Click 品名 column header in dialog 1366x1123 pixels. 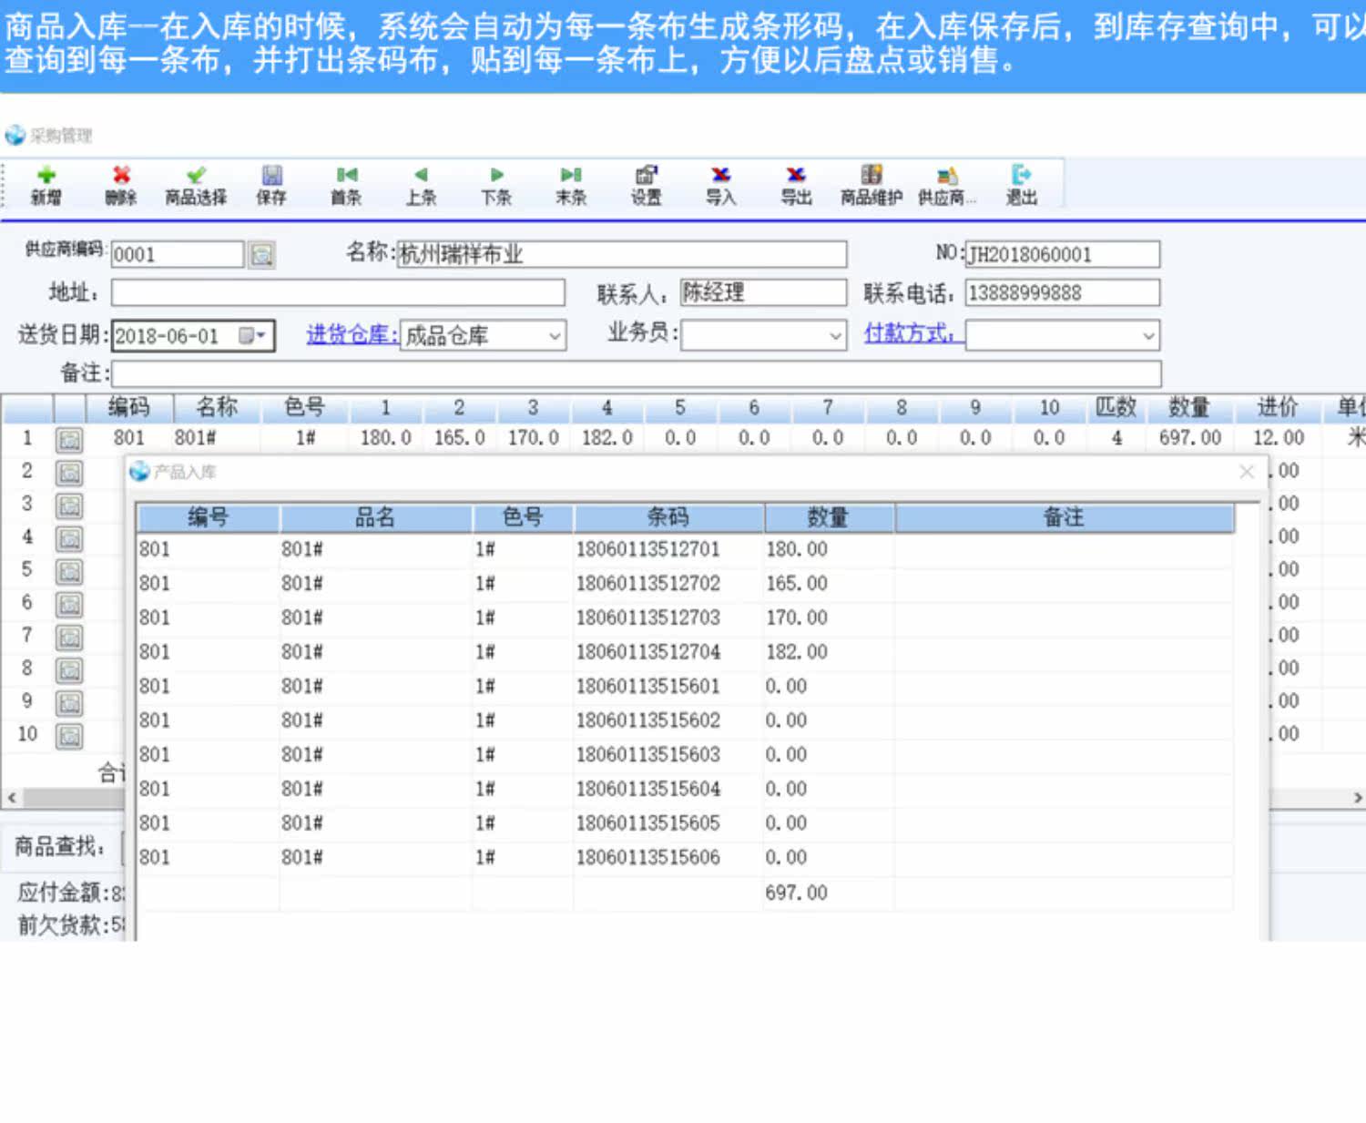(375, 517)
